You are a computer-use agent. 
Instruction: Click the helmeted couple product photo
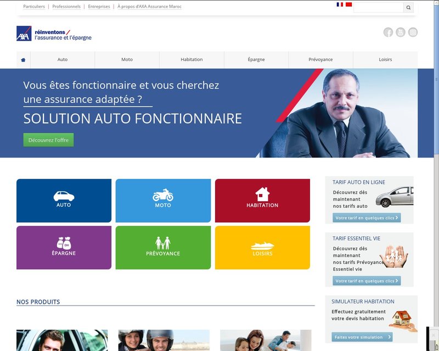tap(164, 341)
